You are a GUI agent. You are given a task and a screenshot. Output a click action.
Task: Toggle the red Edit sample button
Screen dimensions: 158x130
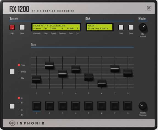(12, 27)
